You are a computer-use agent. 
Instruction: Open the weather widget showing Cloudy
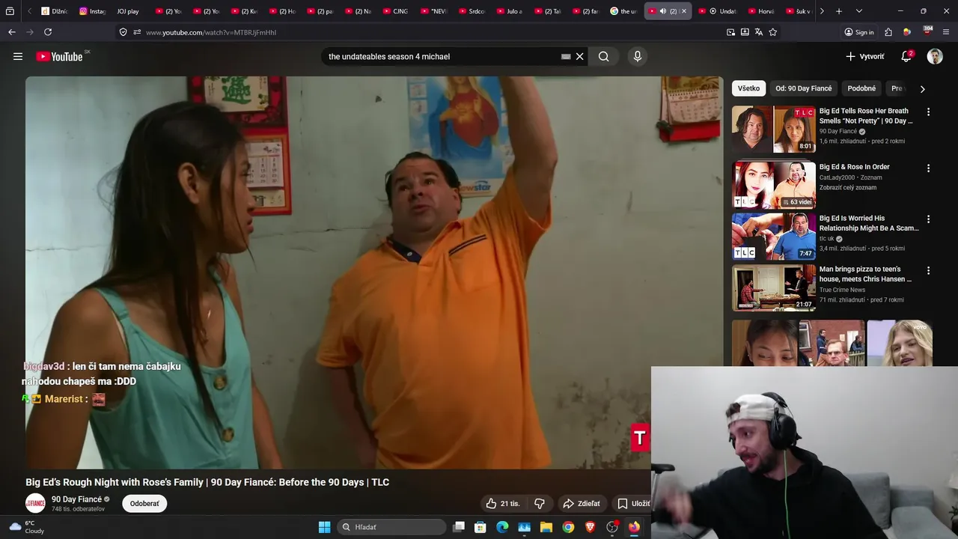click(x=25, y=527)
